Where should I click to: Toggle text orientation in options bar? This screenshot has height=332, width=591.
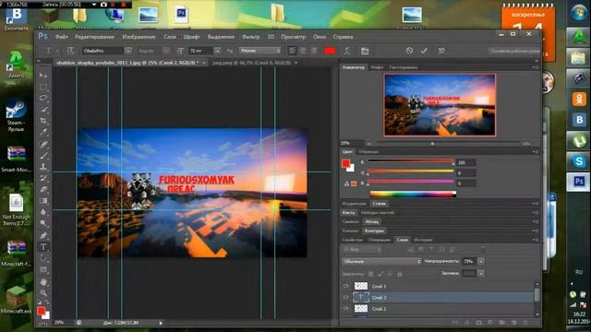click(70, 51)
